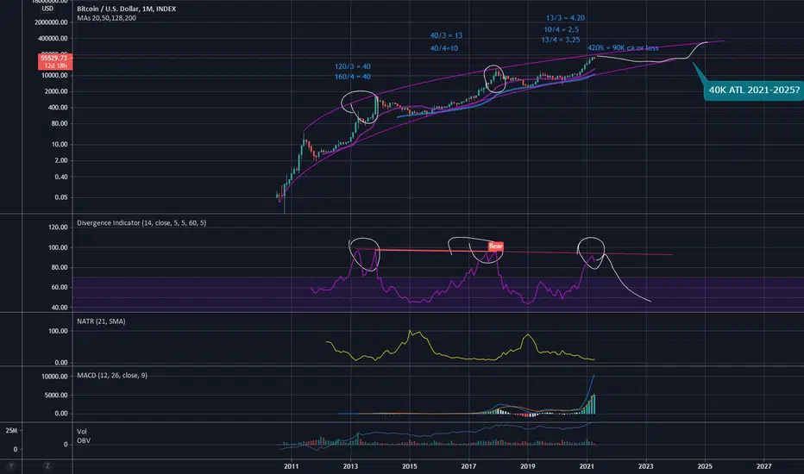The width and height of the screenshot is (804, 474).
Task: Click the 80.00 price scale label
Action: [x=60, y=123]
